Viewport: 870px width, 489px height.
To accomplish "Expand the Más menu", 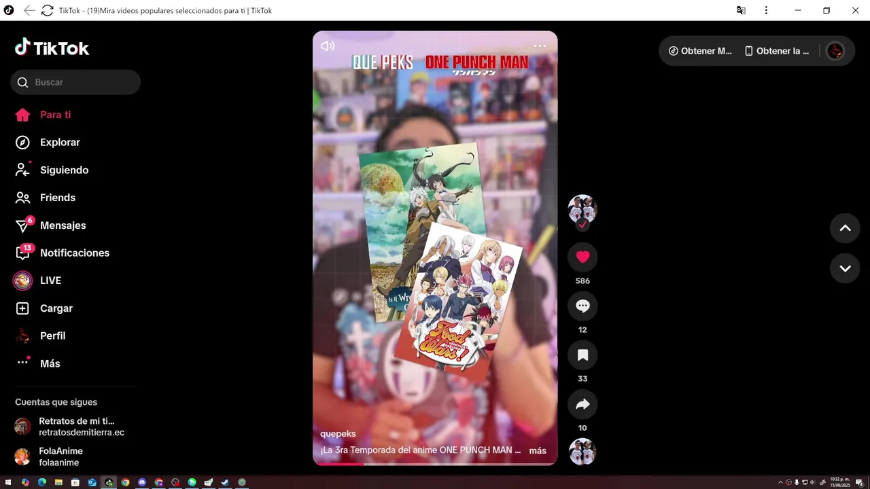I will [x=38, y=363].
